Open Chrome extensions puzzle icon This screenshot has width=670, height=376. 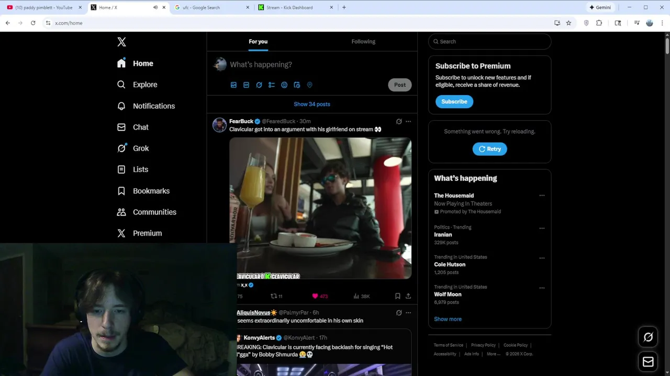(x=599, y=23)
